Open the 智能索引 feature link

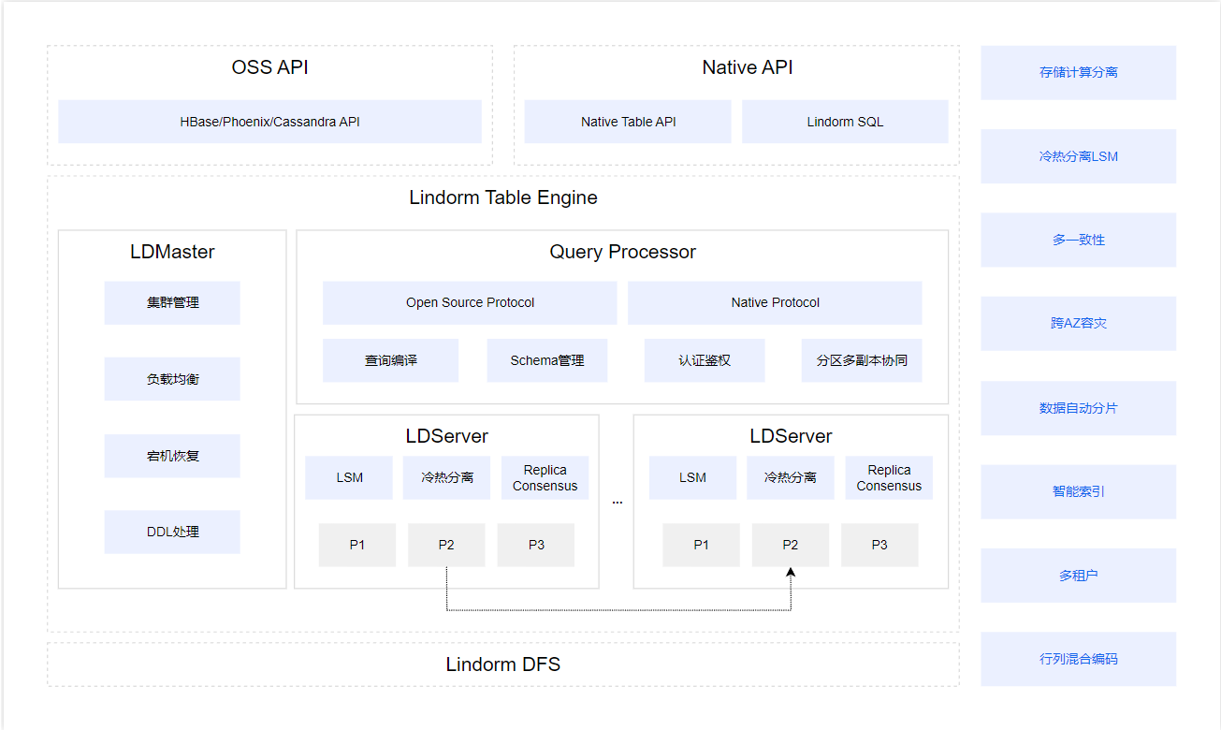(1079, 491)
